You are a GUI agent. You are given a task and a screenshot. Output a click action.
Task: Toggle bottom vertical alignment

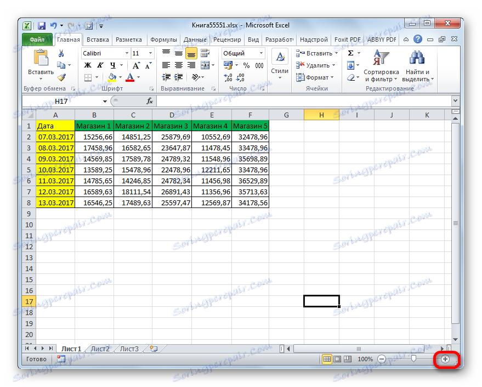pos(191,54)
